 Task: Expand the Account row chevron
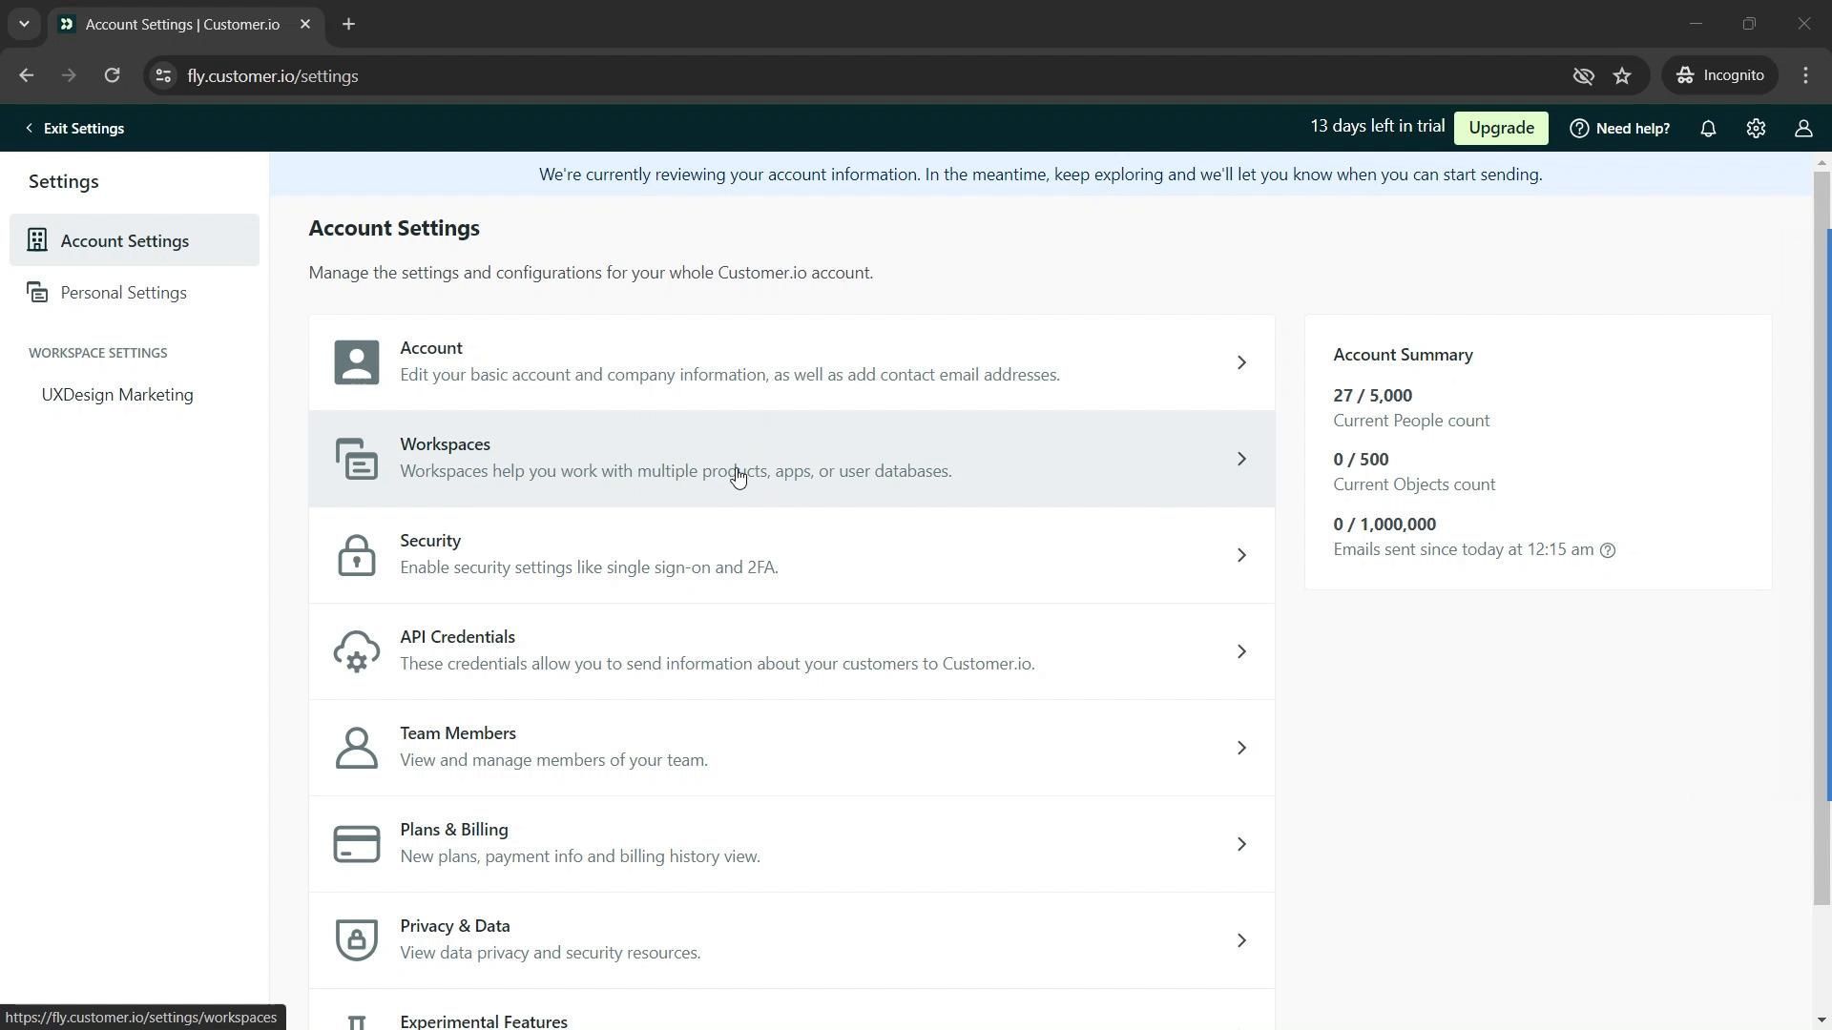[1241, 362]
